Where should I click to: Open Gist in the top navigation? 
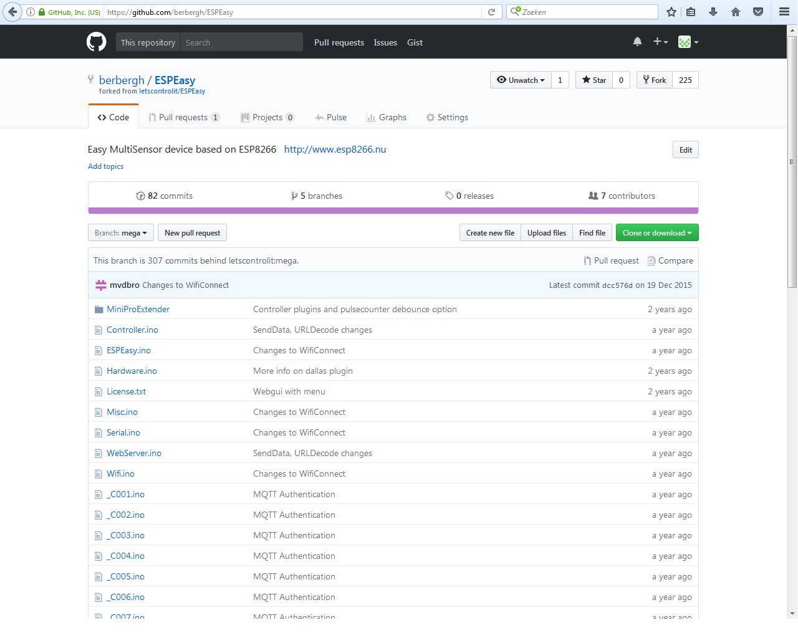(415, 42)
